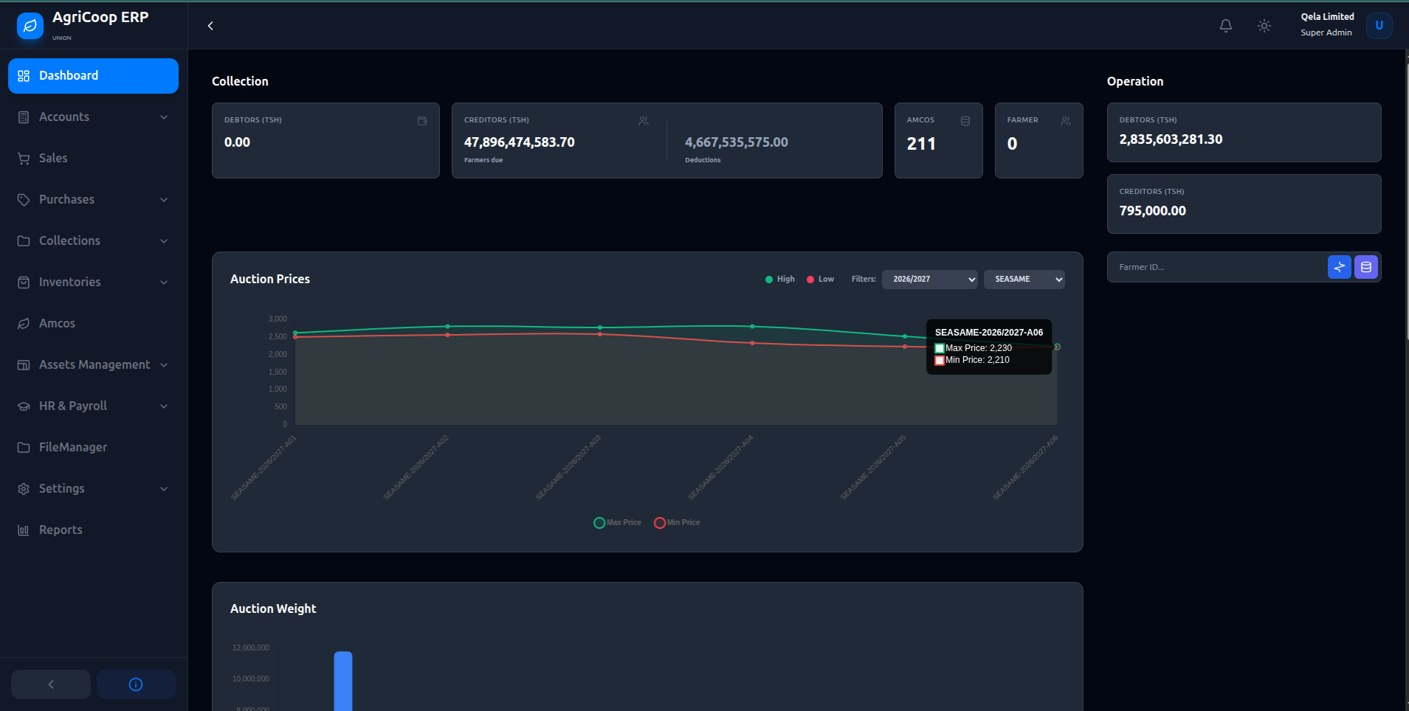Viewport: 1409px width, 711px height.
Task: Click the FileManager folder icon
Action: [x=24, y=448]
